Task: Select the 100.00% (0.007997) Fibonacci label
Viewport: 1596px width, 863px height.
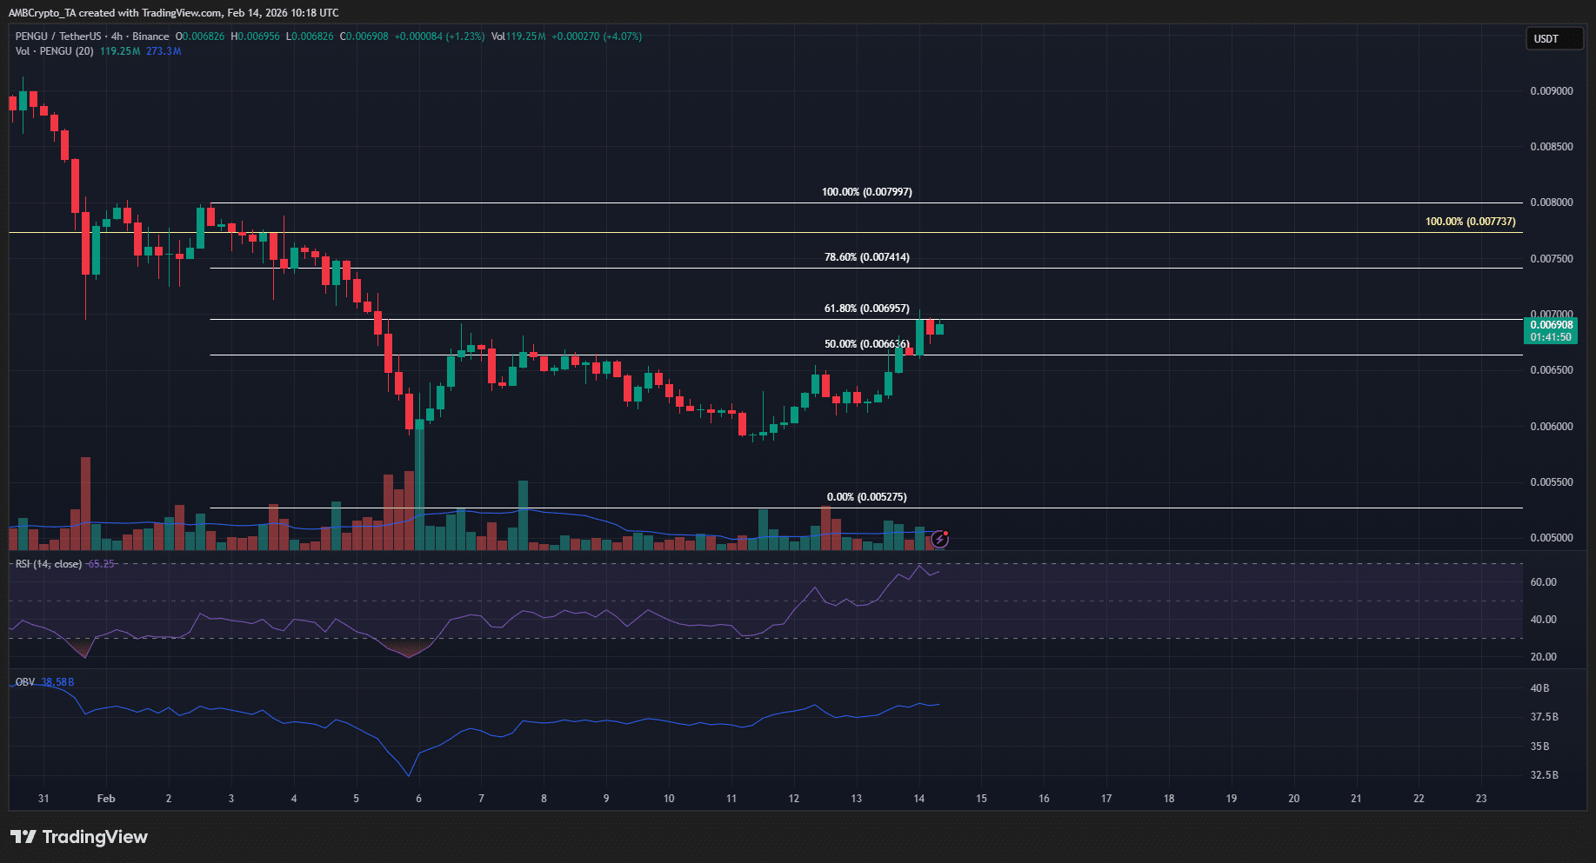Action: (x=868, y=191)
